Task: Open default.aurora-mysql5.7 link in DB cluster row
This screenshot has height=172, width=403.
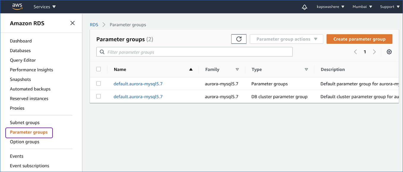Action: coord(138,96)
